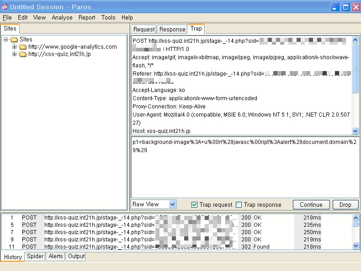This screenshot has width=361, height=271.
Task: Click the google-analytics.com folder icon
Action: pyautogui.click(x=23, y=47)
